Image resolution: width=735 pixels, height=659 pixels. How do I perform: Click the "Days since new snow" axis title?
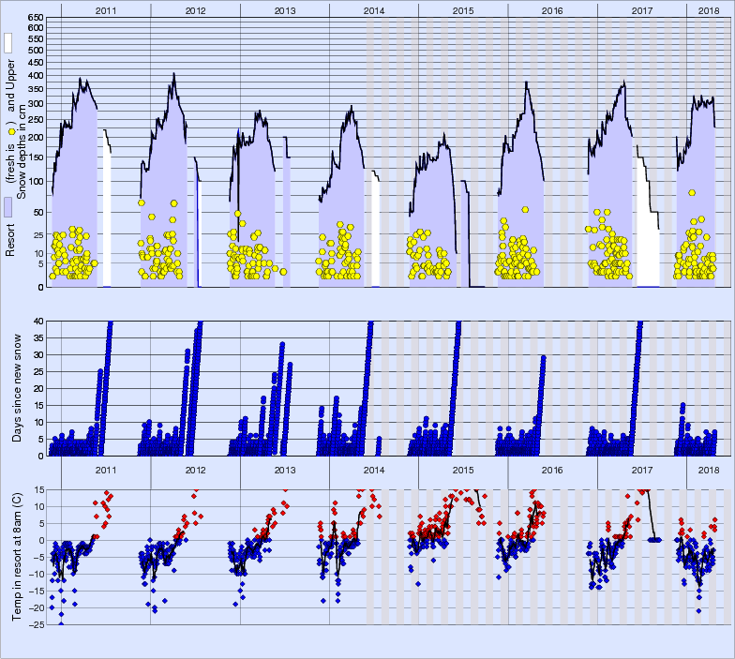pos(19,388)
